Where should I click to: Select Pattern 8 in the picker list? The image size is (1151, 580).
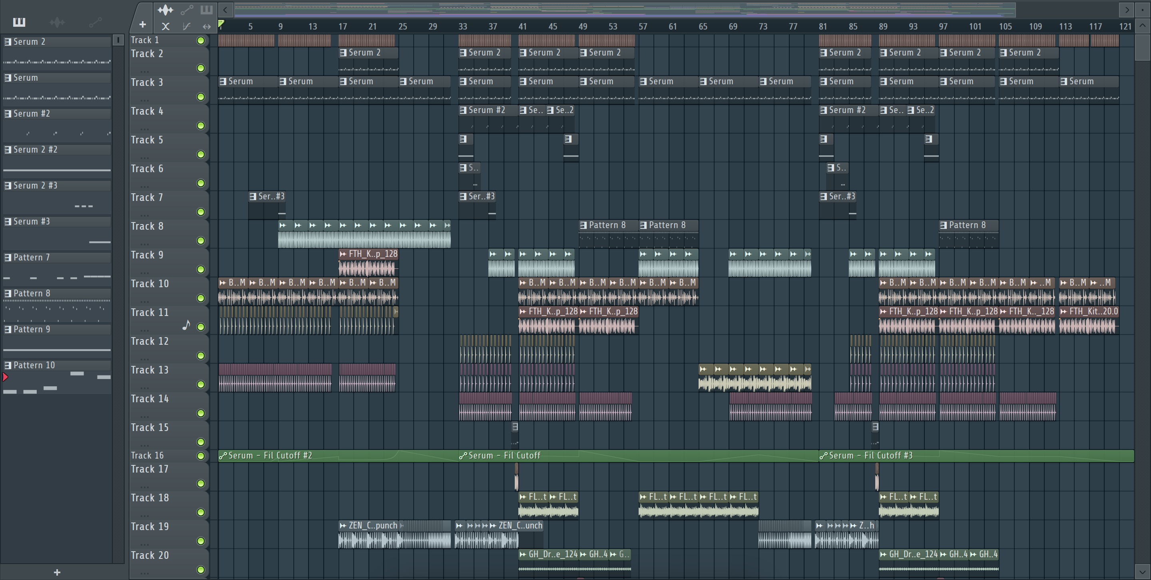point(57,293)
